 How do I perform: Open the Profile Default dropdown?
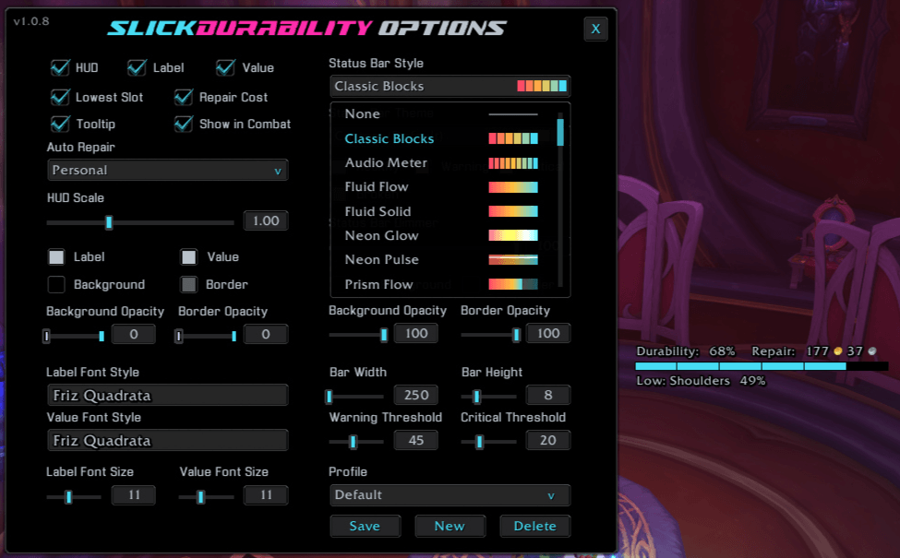[x=450, y=495]
